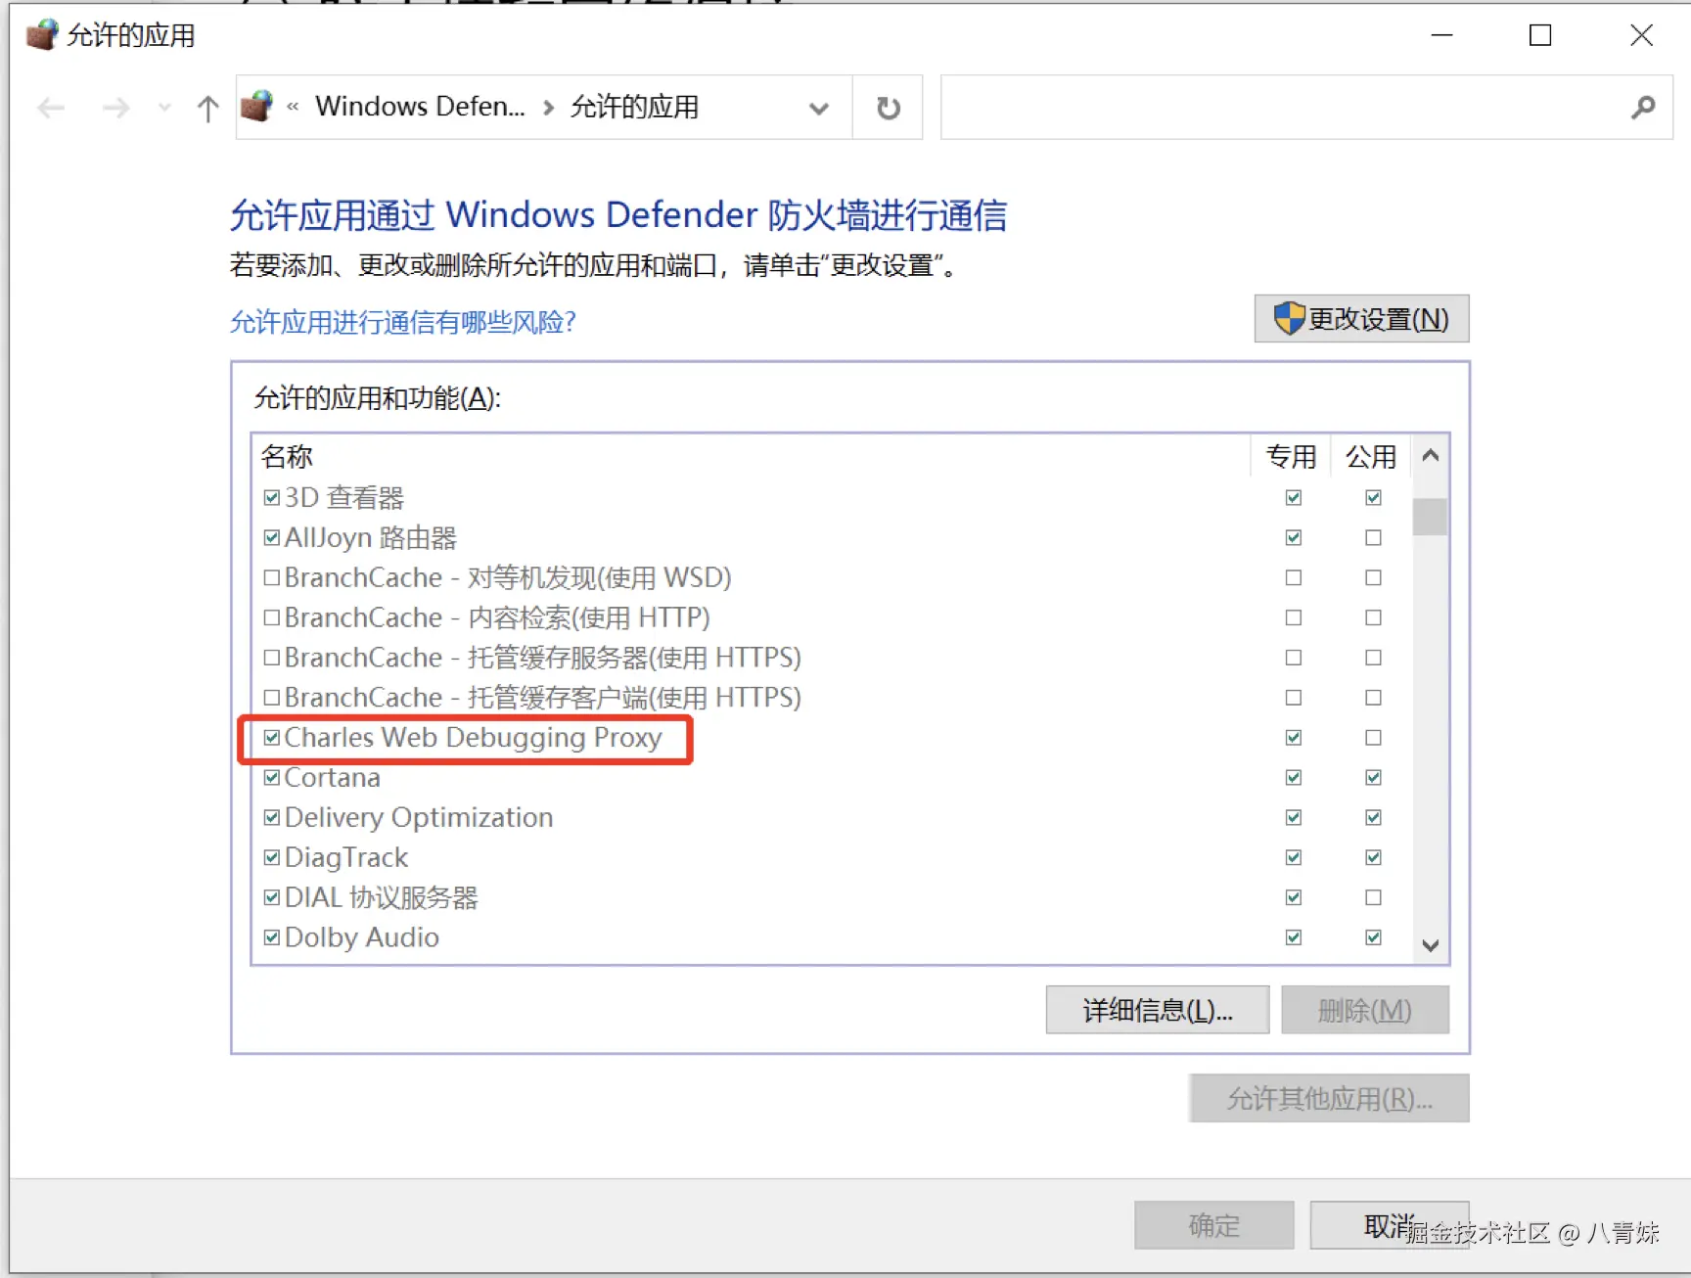Viewport: 1691px width, 1278px height.
Task: Click the forward navigation arrow
Action: [x=115, y=108]
